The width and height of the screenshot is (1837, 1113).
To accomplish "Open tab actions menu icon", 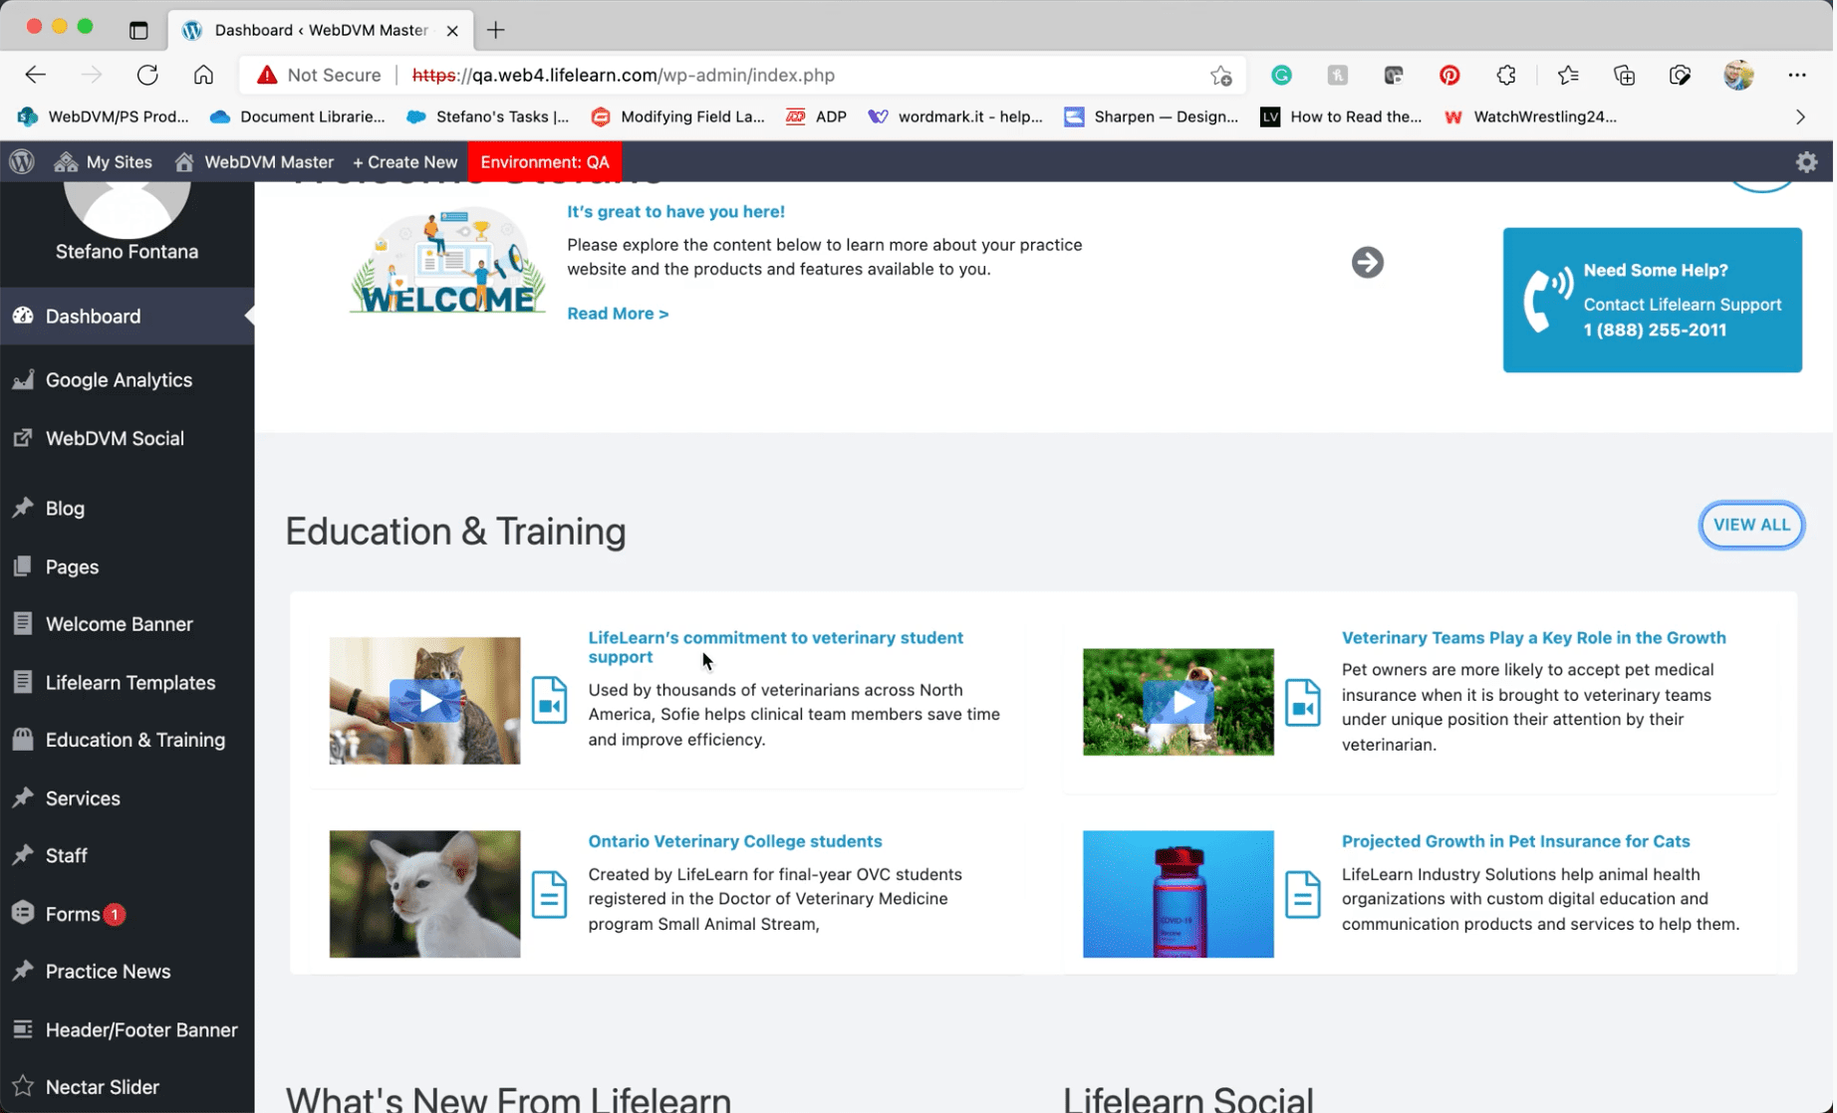I will 138,30.
